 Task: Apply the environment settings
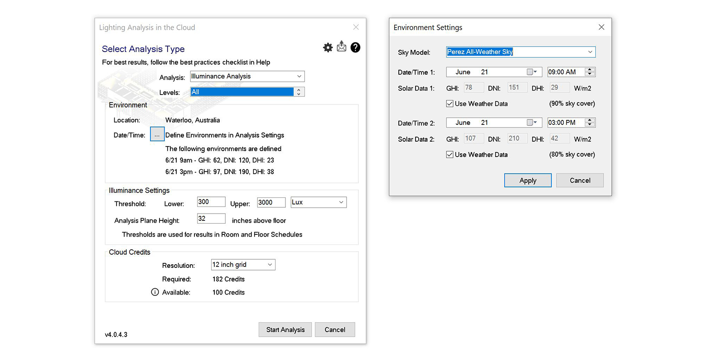(x=527, y=180)
